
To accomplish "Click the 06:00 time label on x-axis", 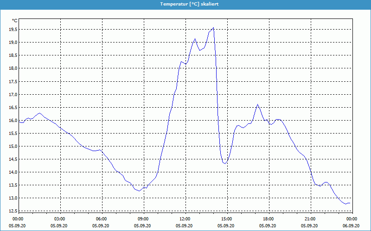I will point(102,219).
